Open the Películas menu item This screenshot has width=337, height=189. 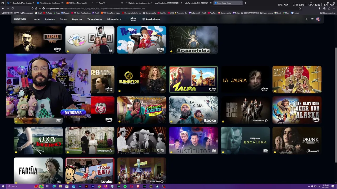pyautogui.click(x=50, y=19)
